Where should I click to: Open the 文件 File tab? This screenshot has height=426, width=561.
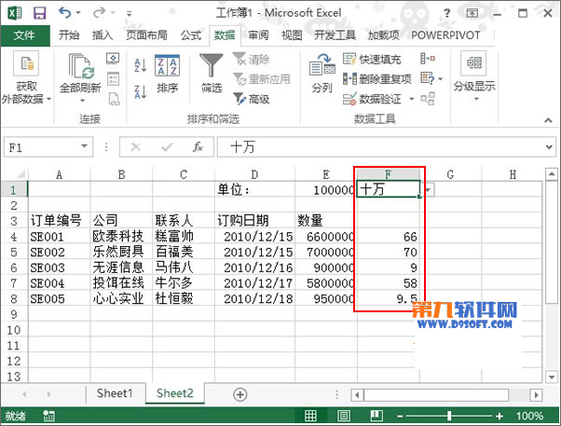25,35
